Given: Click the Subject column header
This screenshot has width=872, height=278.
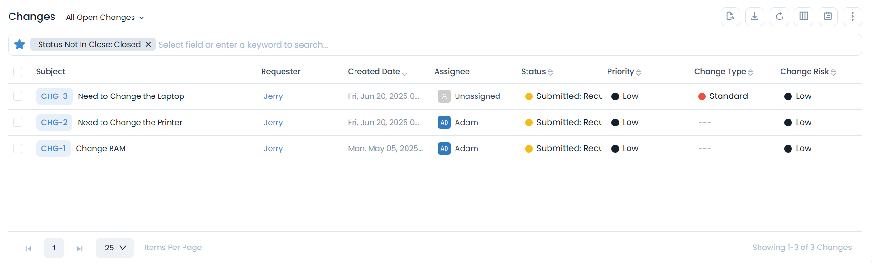Looking at the screenshot, I should tap(51, 72).
